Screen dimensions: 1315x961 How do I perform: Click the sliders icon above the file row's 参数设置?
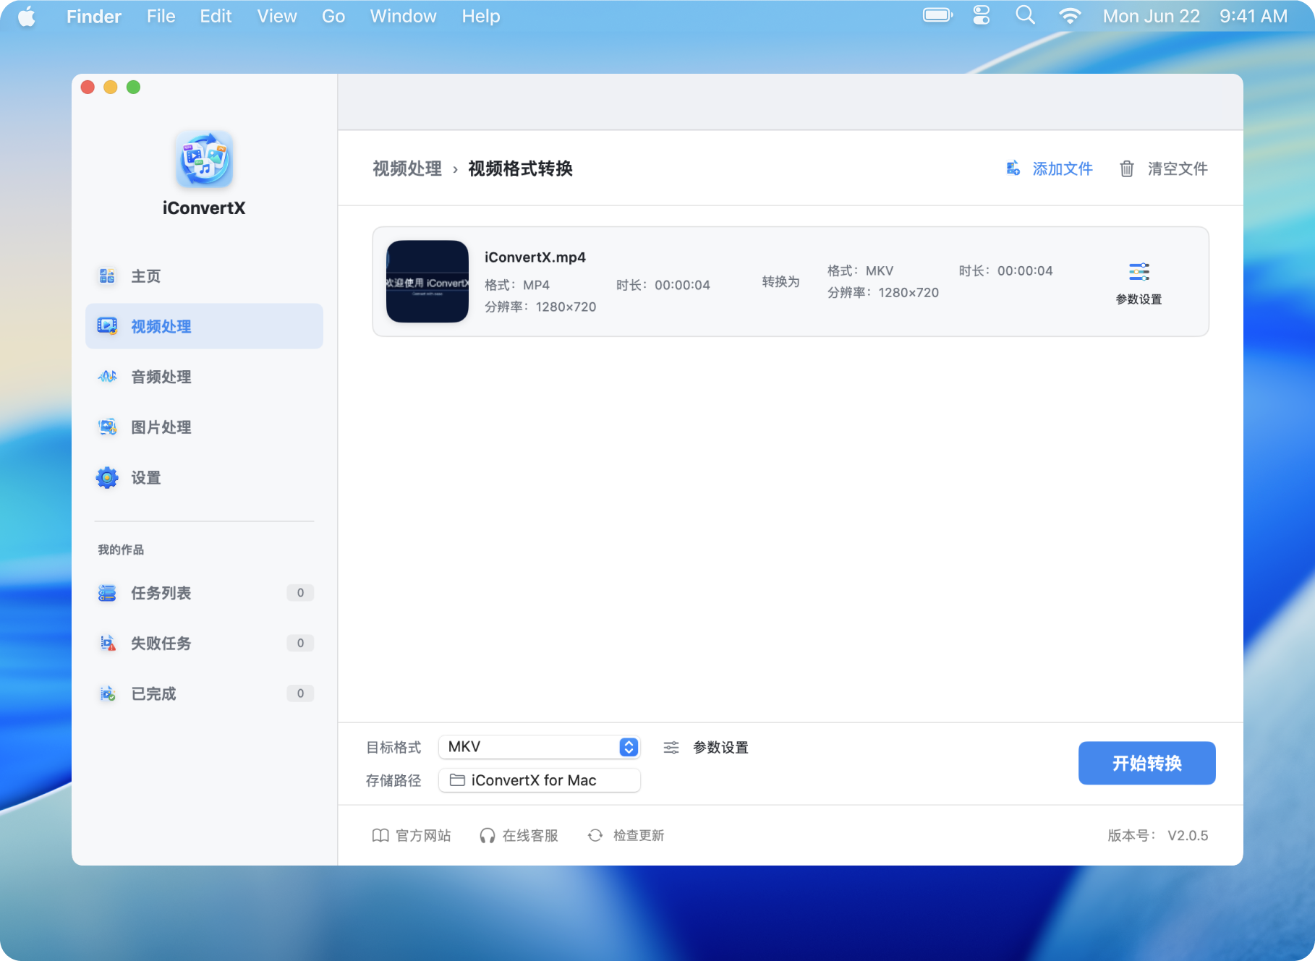(x=1139, y=272)
